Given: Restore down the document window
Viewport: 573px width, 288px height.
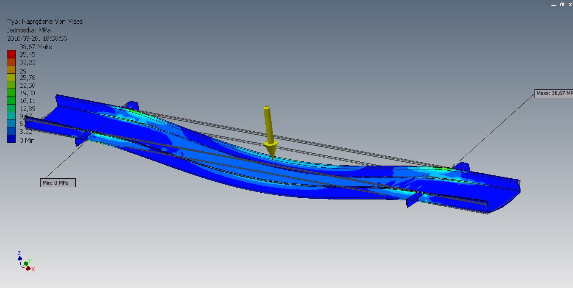Looking at the screenshot, I should click(x=562, y=5).
